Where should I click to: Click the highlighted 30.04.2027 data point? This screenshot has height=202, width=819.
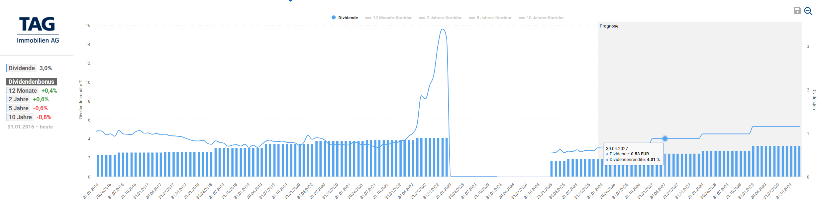pyautogui.click(x=665, y=138)
